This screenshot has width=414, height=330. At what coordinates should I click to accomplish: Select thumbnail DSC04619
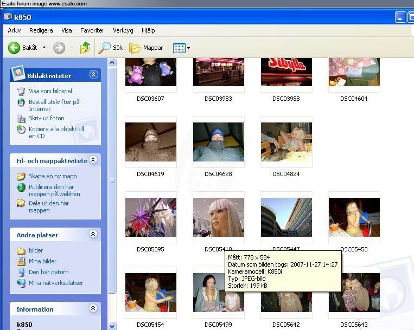coord(151,142)
